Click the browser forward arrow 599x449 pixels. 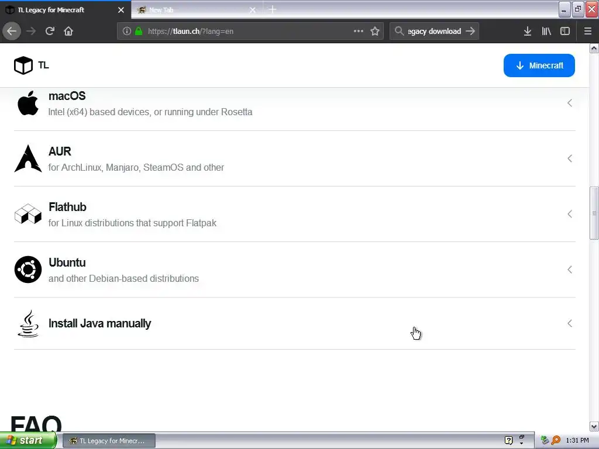pyautogui.click(x=31, y=31)
